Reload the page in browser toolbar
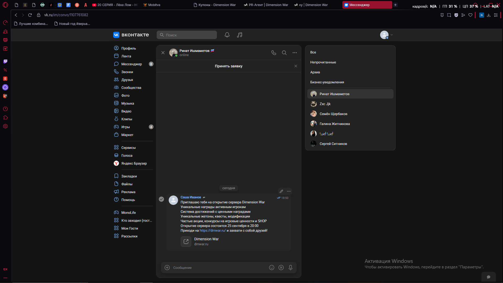Viewport: 503px width, 283px height. coord(30,15)
